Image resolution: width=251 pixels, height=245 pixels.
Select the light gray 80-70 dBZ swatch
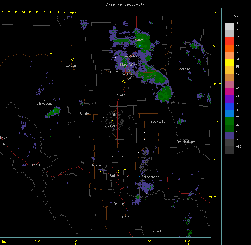[229, 26]
